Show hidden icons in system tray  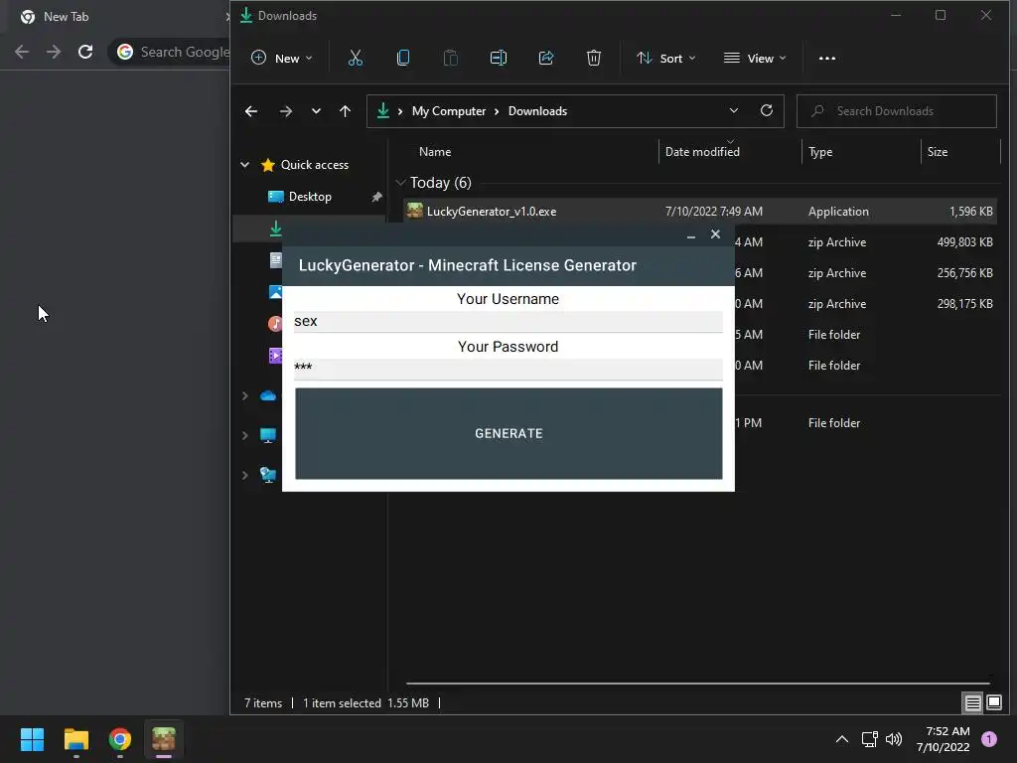(842, 739)
